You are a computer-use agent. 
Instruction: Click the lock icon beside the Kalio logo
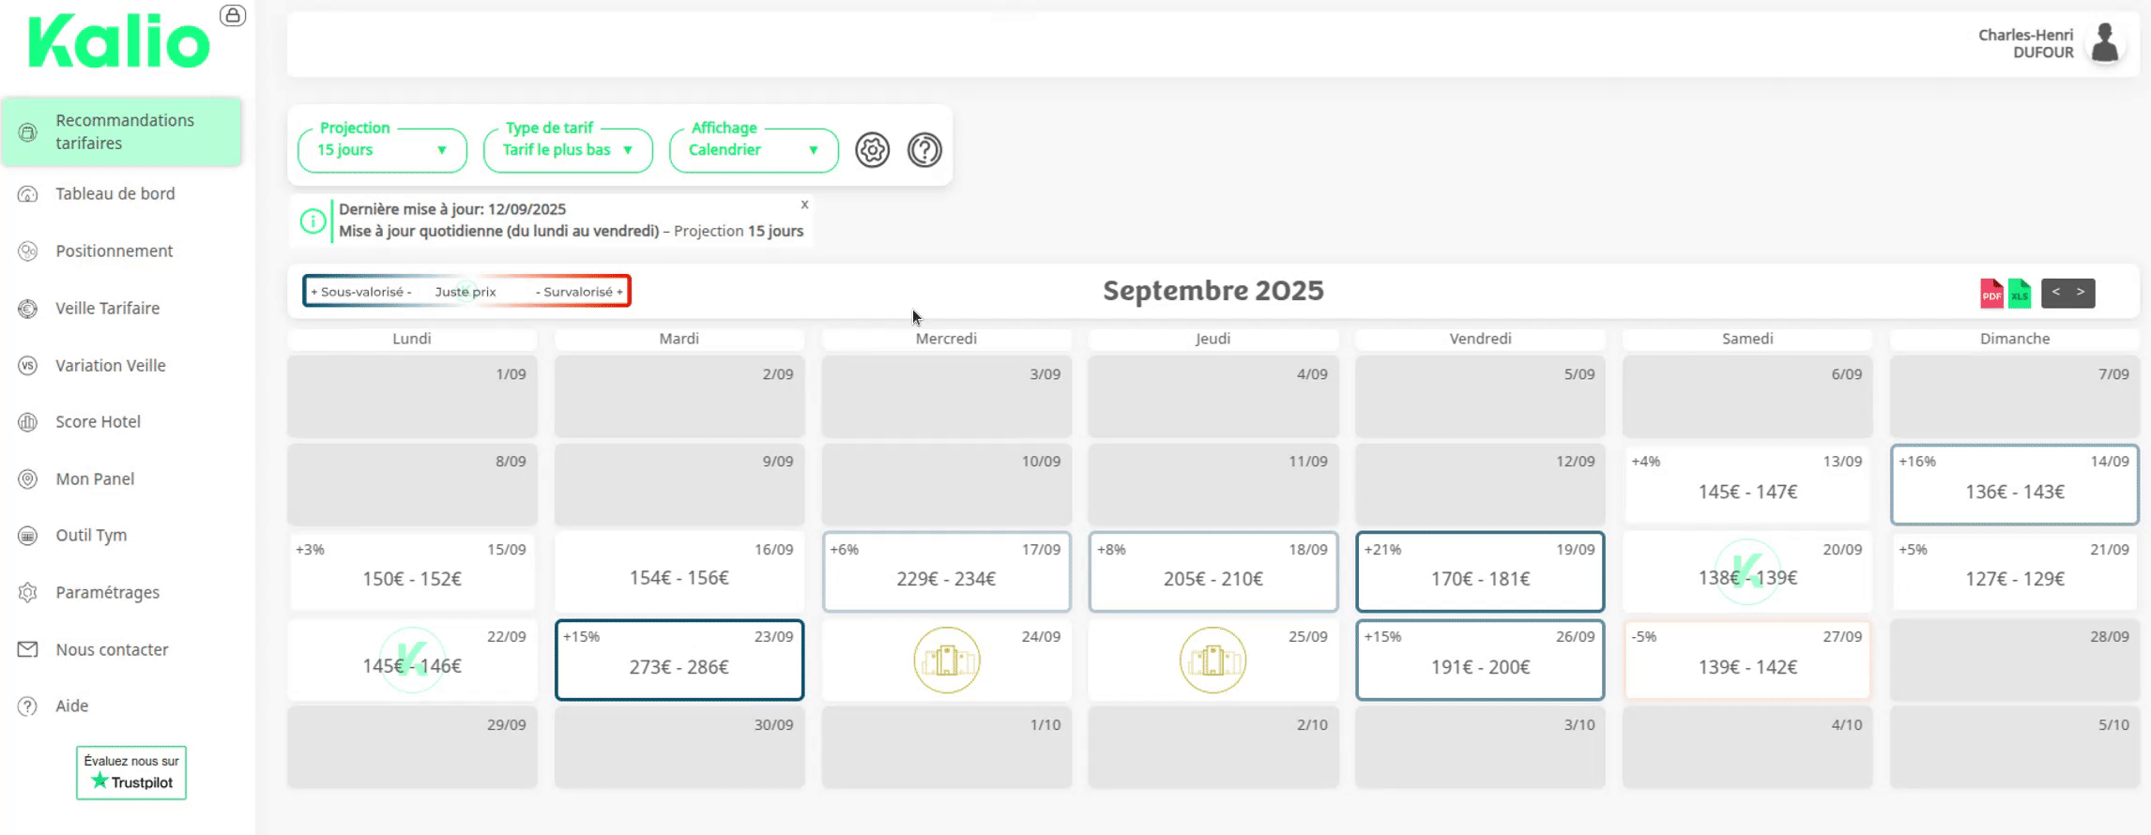[x=233, y=15]
